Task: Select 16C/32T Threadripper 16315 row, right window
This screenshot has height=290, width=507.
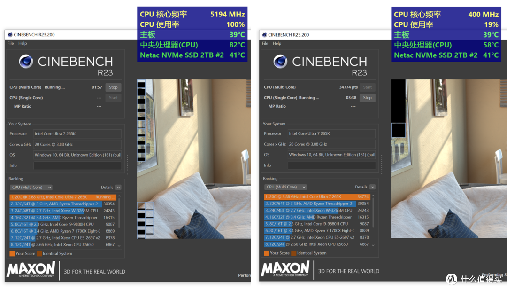Action: tap(317, 217)
